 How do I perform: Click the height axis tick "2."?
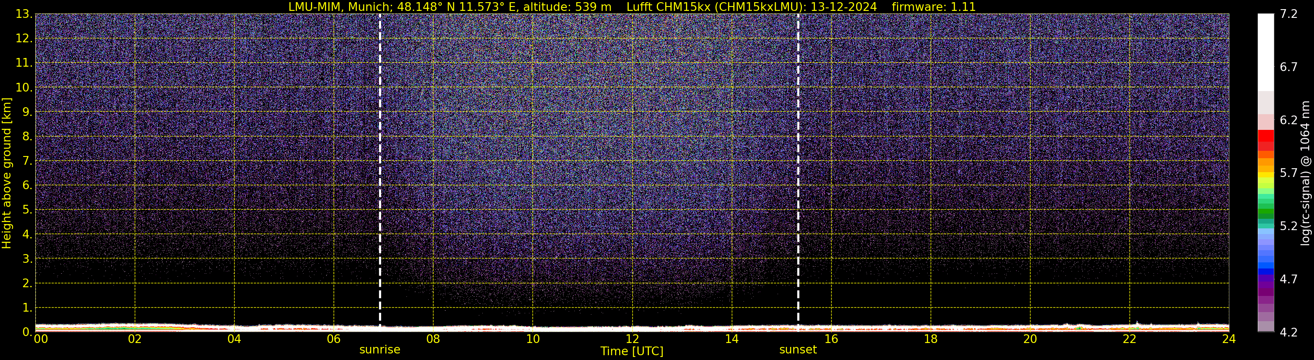(27, 283)
